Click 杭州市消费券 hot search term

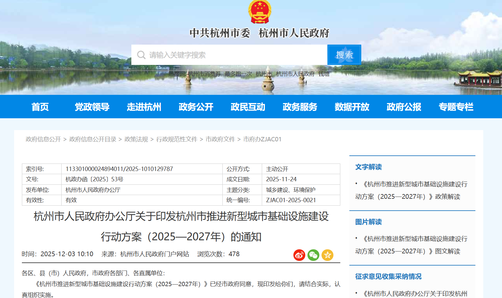[x=204, y=74]
